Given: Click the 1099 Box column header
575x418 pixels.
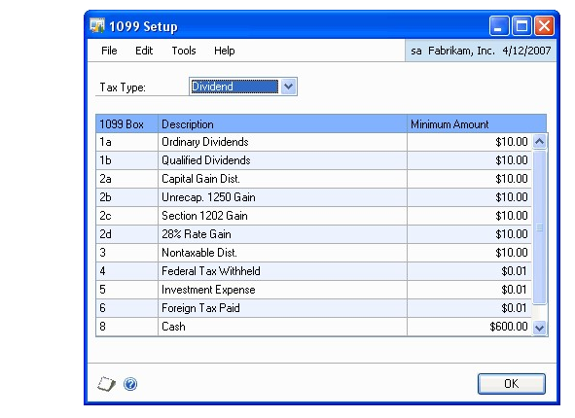Looking at the screenshot, I should point(126,124).
